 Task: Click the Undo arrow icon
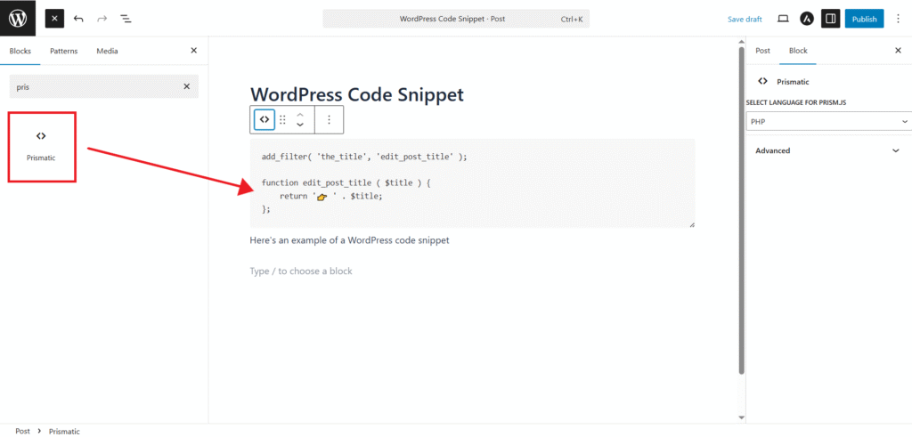(78, 19)
